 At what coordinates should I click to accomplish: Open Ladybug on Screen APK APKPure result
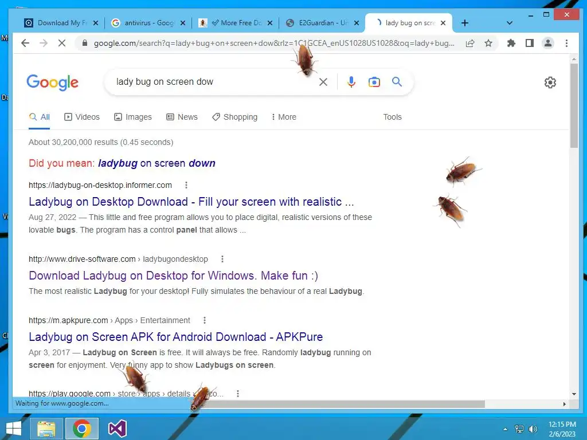[x=175, y=337]
